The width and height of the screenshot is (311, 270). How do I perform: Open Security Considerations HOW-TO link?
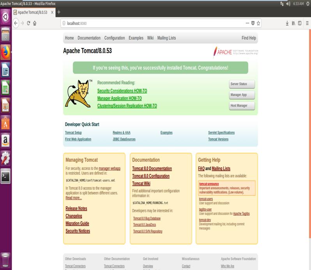coord(122,91)
